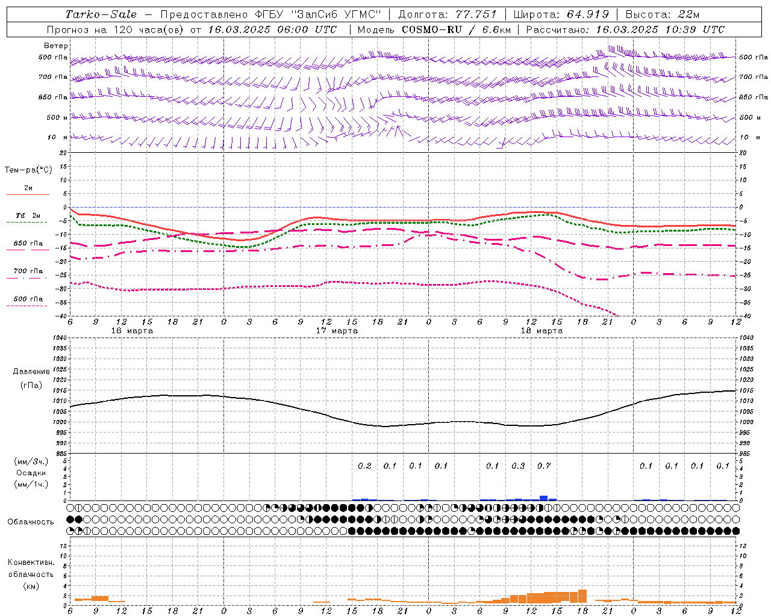
Task: Click the 10 м wind level label on left axis
Action: point(58,137)
